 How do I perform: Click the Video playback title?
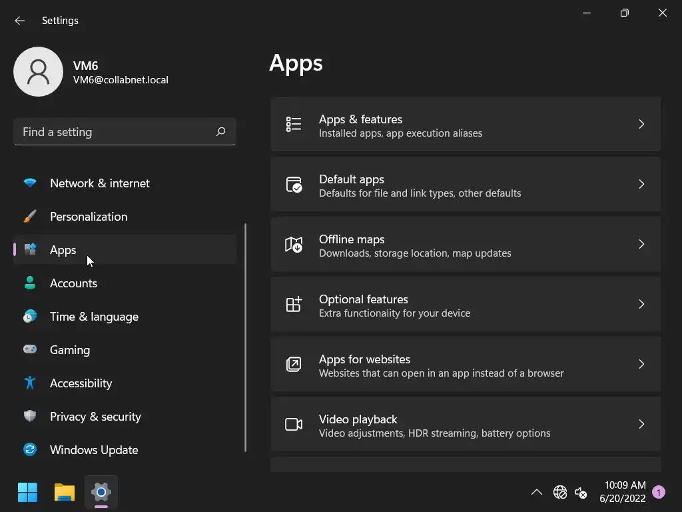point(358,419)
